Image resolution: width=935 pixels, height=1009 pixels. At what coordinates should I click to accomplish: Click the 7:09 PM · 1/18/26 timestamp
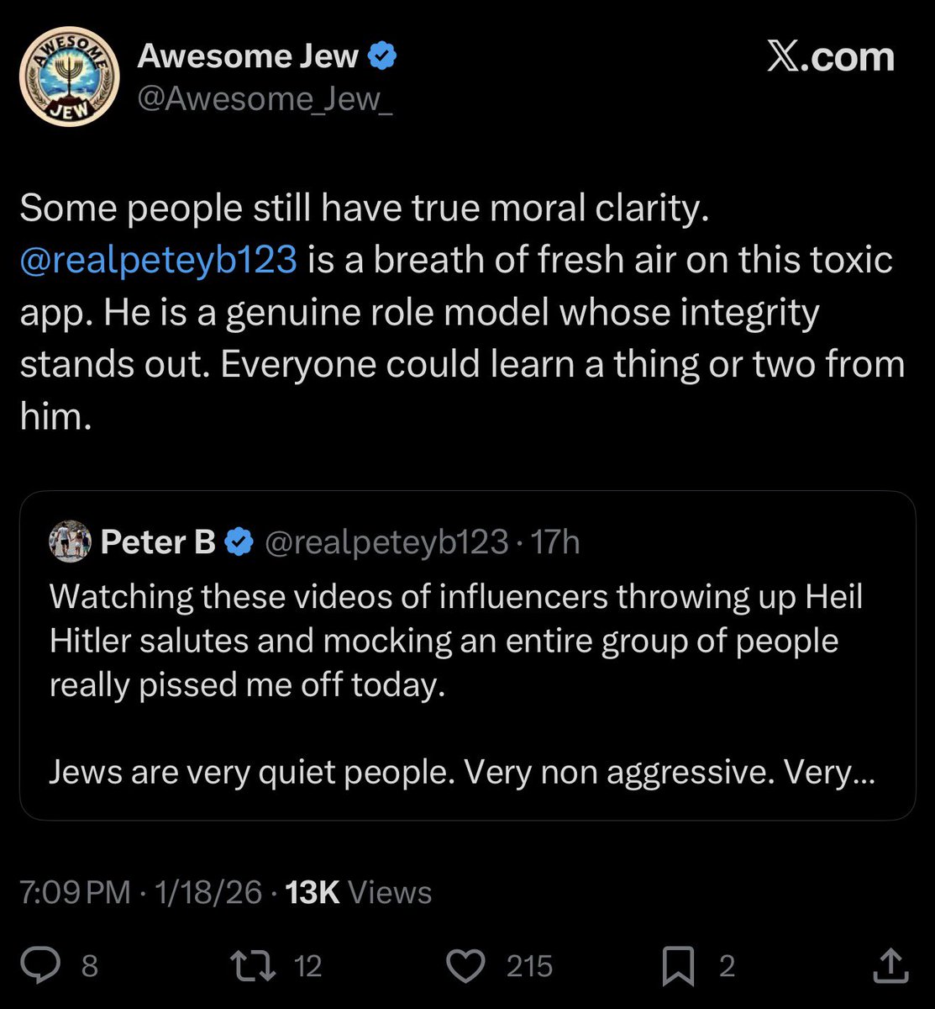tap(141, 892)
